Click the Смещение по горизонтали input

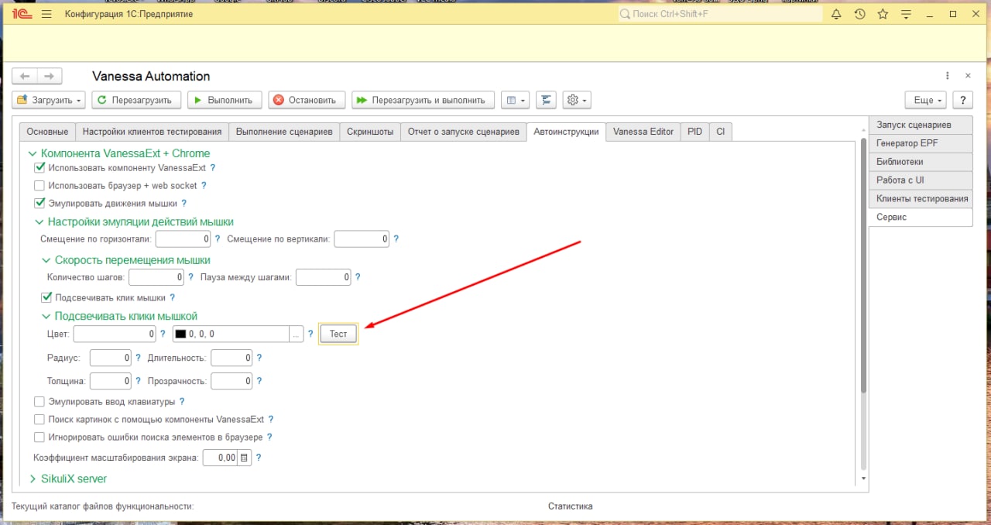pyautogui.click(x=183, y=239)
